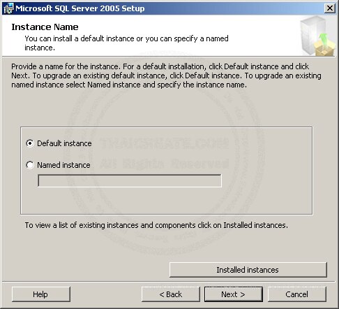Click the "You can install a default instance" text
339x309 pixels.
(126, 43)
